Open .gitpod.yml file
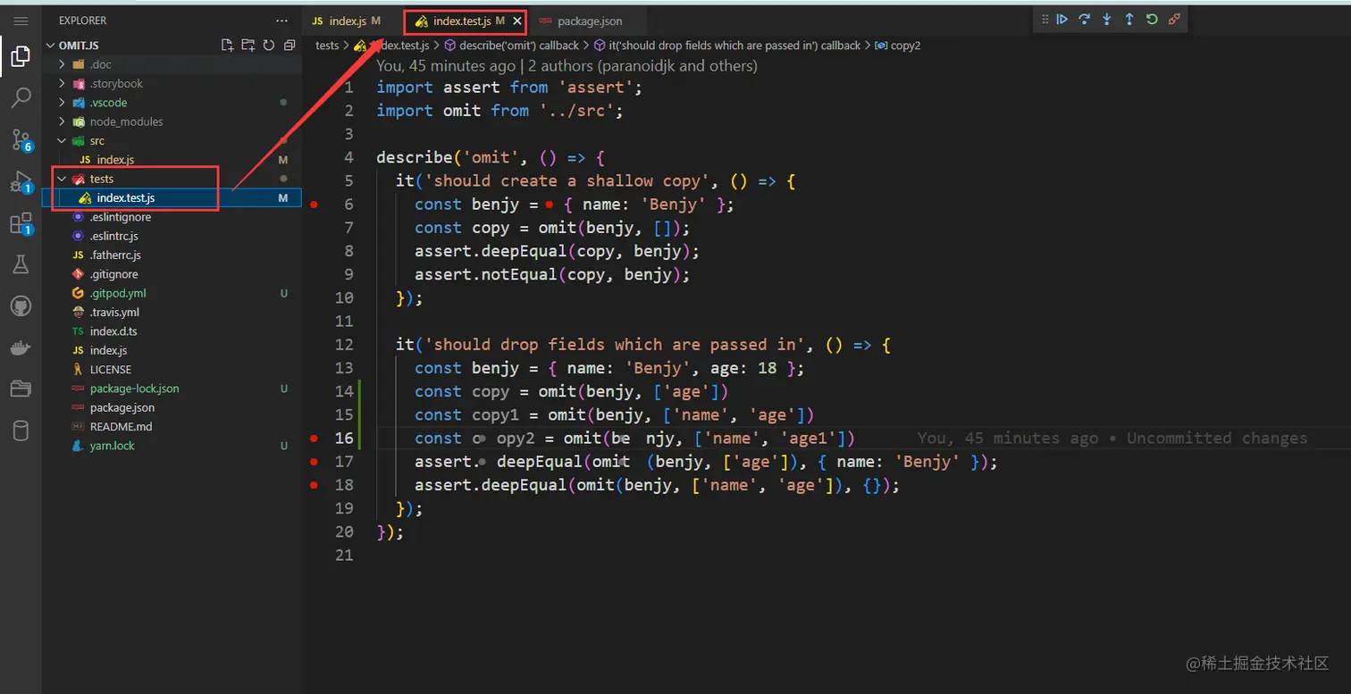 [x=172, y=293]
